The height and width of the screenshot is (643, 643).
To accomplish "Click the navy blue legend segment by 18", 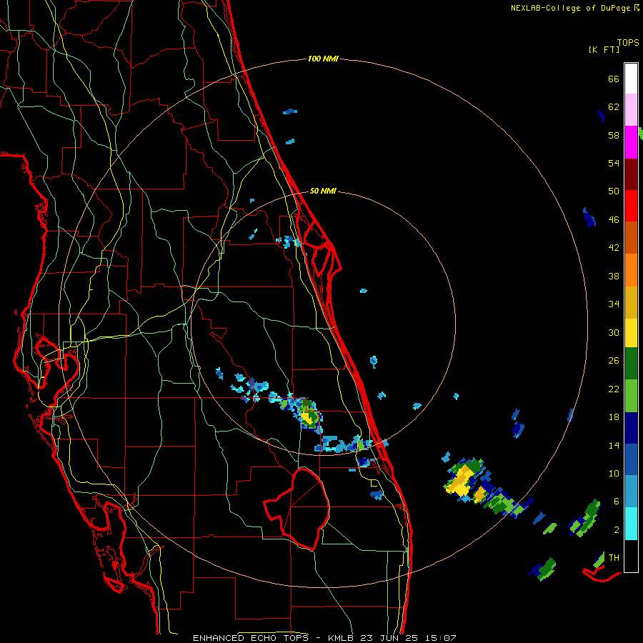I will pyautogui.click(x=631, y=428).
